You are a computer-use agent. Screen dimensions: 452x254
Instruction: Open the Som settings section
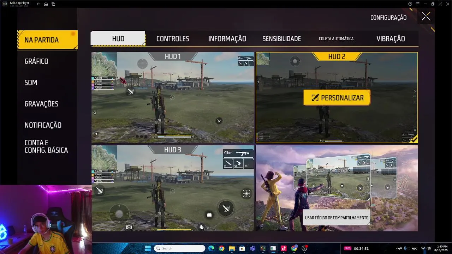click(31, 83)
